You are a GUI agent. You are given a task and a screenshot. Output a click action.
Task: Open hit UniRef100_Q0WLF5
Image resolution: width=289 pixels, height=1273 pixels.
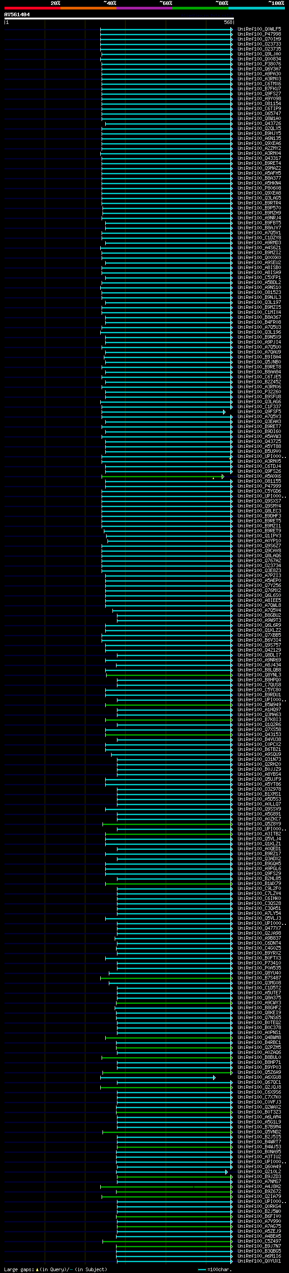(x=259, y=29)
